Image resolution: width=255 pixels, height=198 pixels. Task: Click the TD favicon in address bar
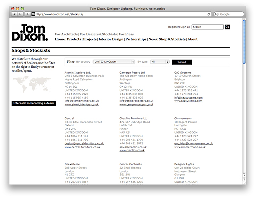point(33,14)
